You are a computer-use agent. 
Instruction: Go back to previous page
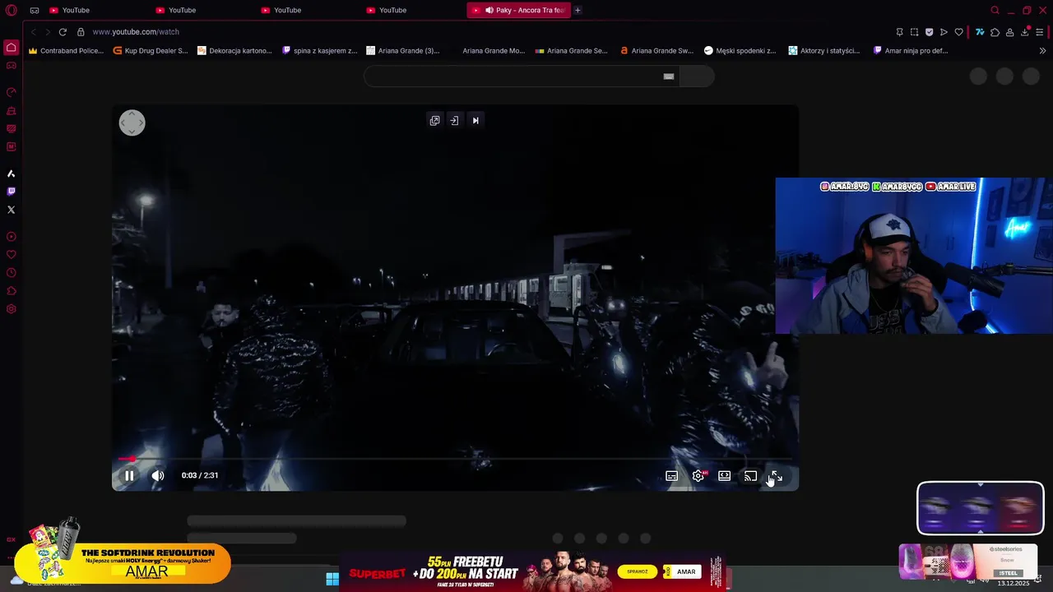[x=33, y=32]
